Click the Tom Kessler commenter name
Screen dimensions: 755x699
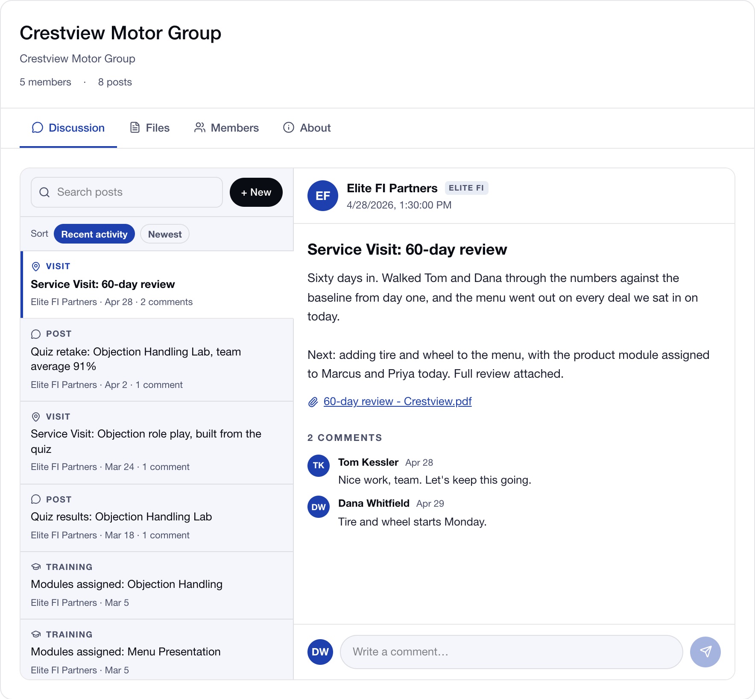(x=368, y=462)
